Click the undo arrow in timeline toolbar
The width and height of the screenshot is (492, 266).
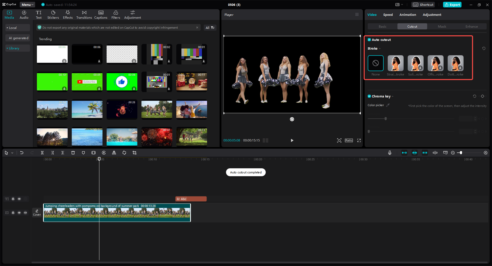tap(22, 153)
